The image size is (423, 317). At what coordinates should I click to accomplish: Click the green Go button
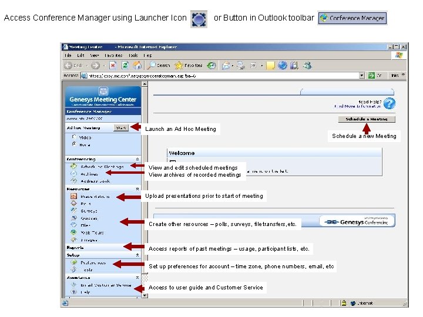coord(375,76)
